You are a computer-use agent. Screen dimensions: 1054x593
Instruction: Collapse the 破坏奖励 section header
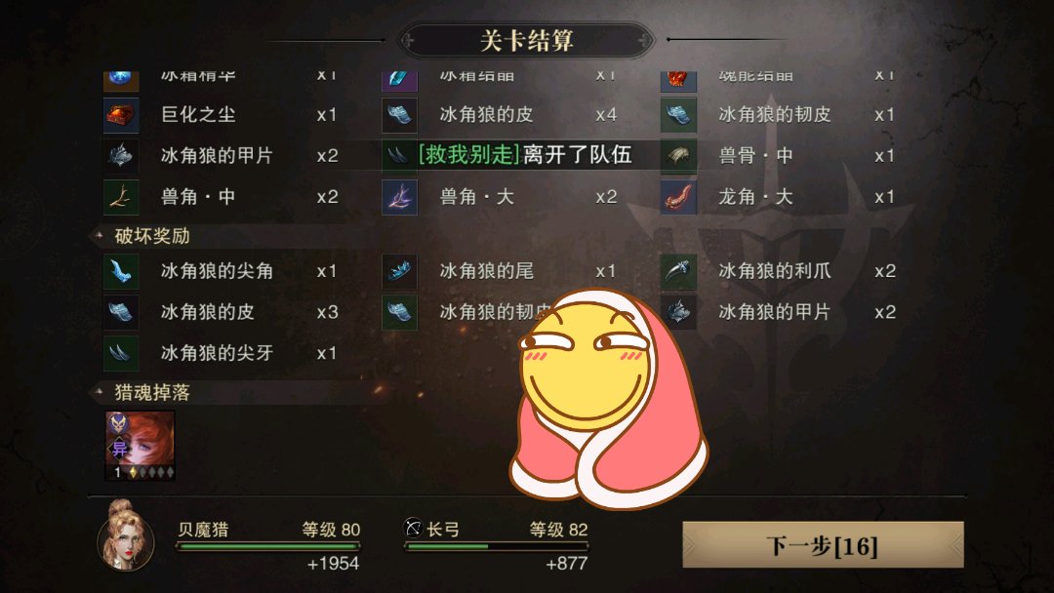pyautogui.click(x=152, y=236)
